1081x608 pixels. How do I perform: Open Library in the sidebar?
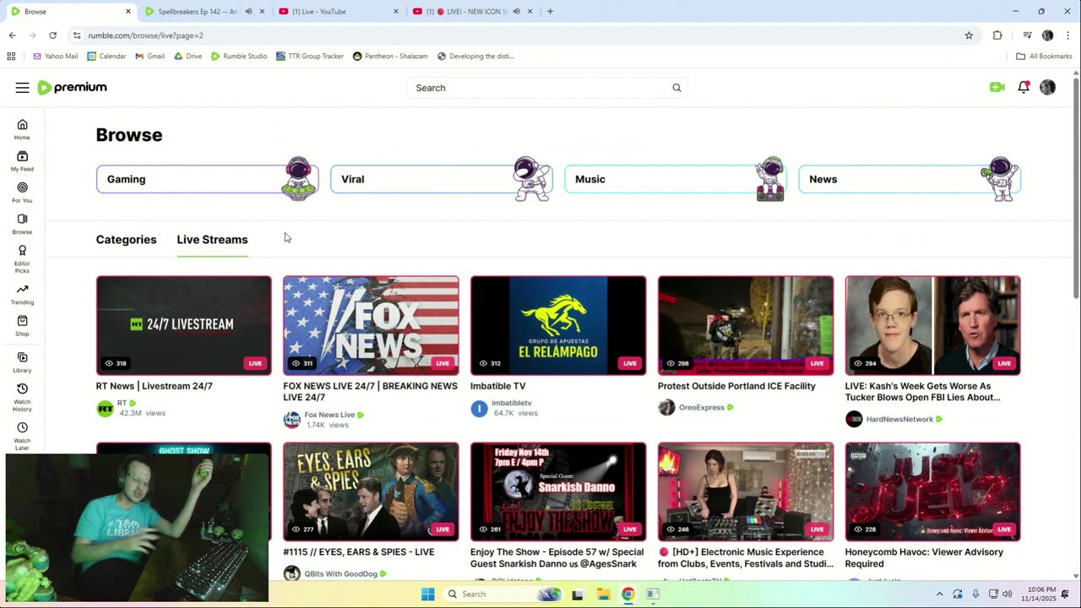point(22,362)
